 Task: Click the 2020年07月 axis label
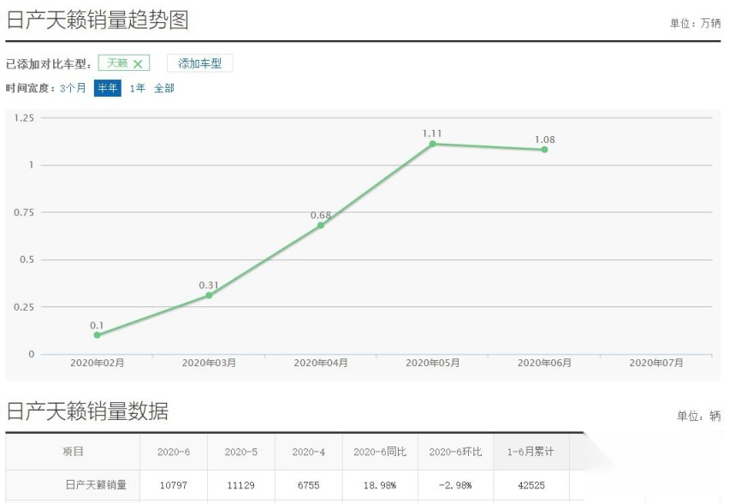(x=656, y=363)
